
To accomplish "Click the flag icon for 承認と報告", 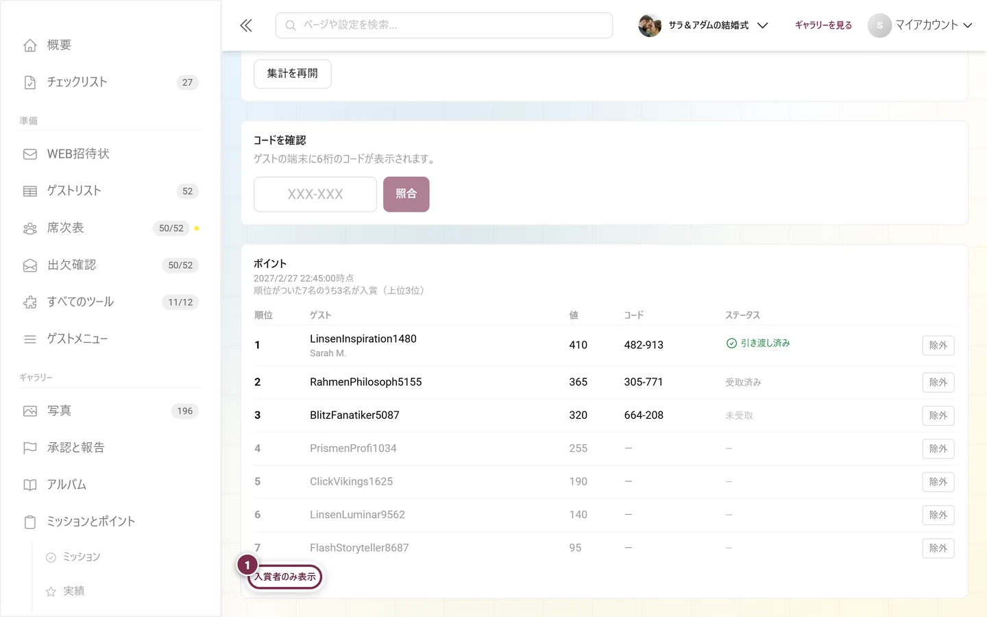I will pyautogui.click(x=30, y=448).
